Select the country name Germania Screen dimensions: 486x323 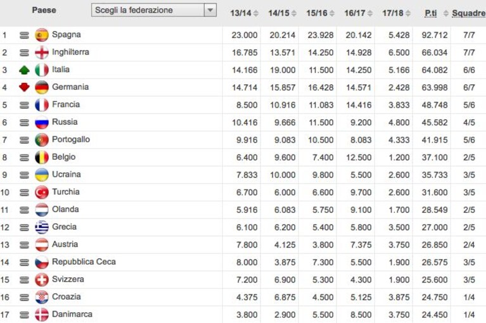coord(70,87)
